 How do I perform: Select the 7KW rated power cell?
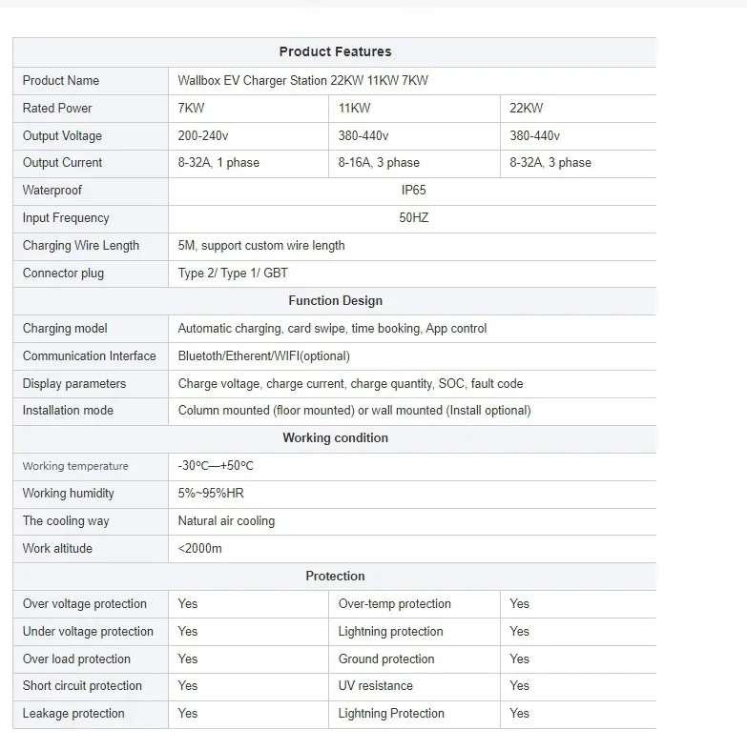[x=192, y=109]
